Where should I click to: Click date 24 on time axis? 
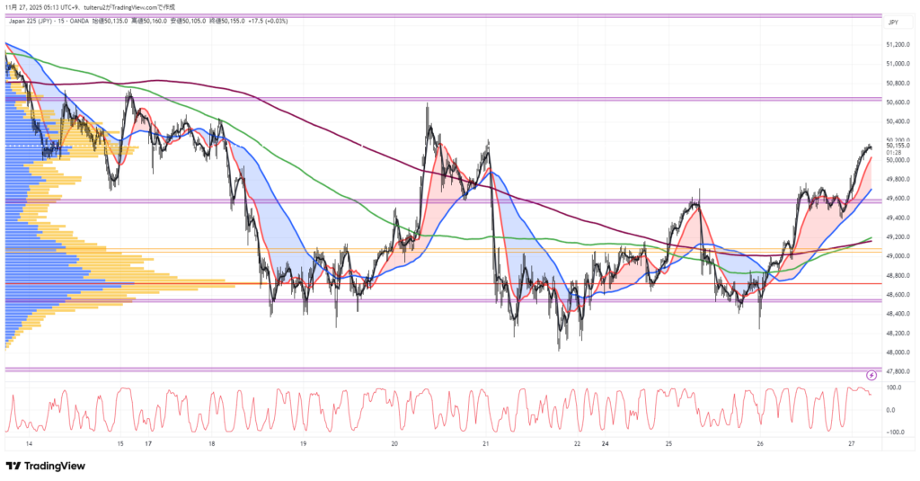[605, 444]
